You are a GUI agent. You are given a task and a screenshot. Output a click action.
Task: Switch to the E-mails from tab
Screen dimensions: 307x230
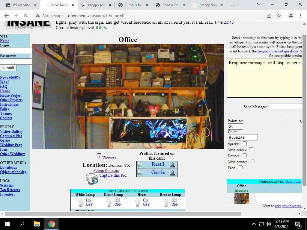134,5
